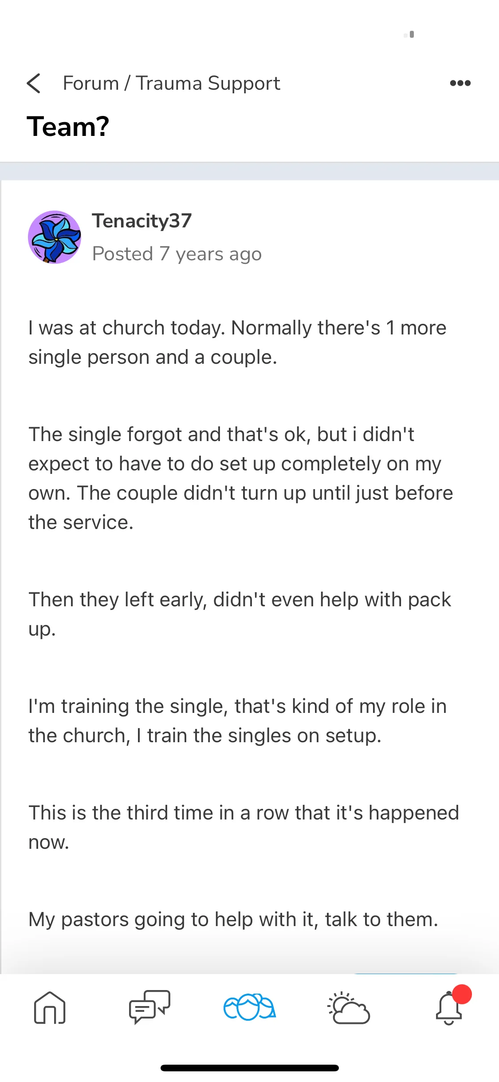Tap the paragraph starting I was at church
Screen dimensions: 499x1082
[237, 342]
